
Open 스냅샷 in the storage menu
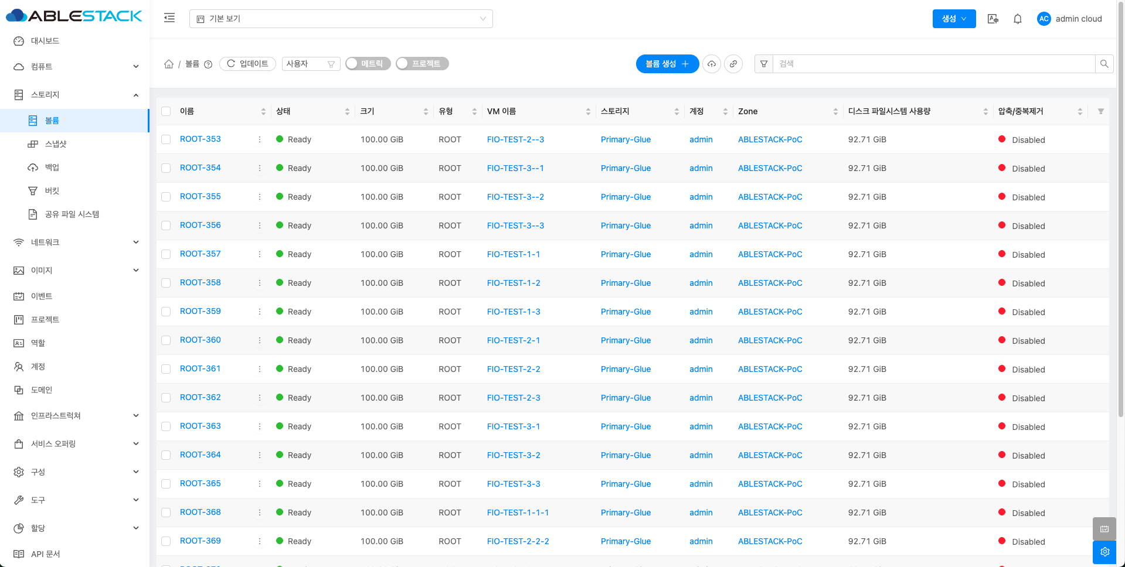[56, 144]
